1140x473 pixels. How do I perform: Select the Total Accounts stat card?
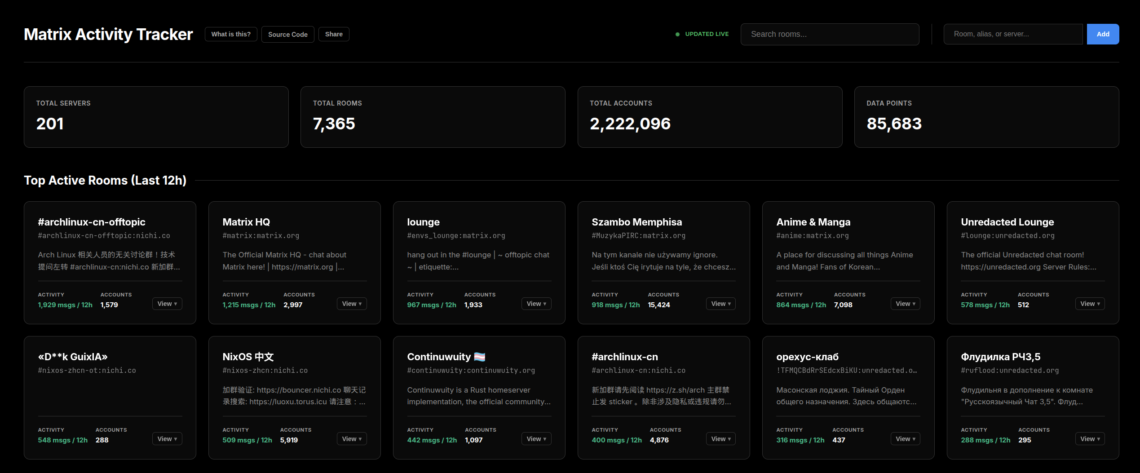710,117
